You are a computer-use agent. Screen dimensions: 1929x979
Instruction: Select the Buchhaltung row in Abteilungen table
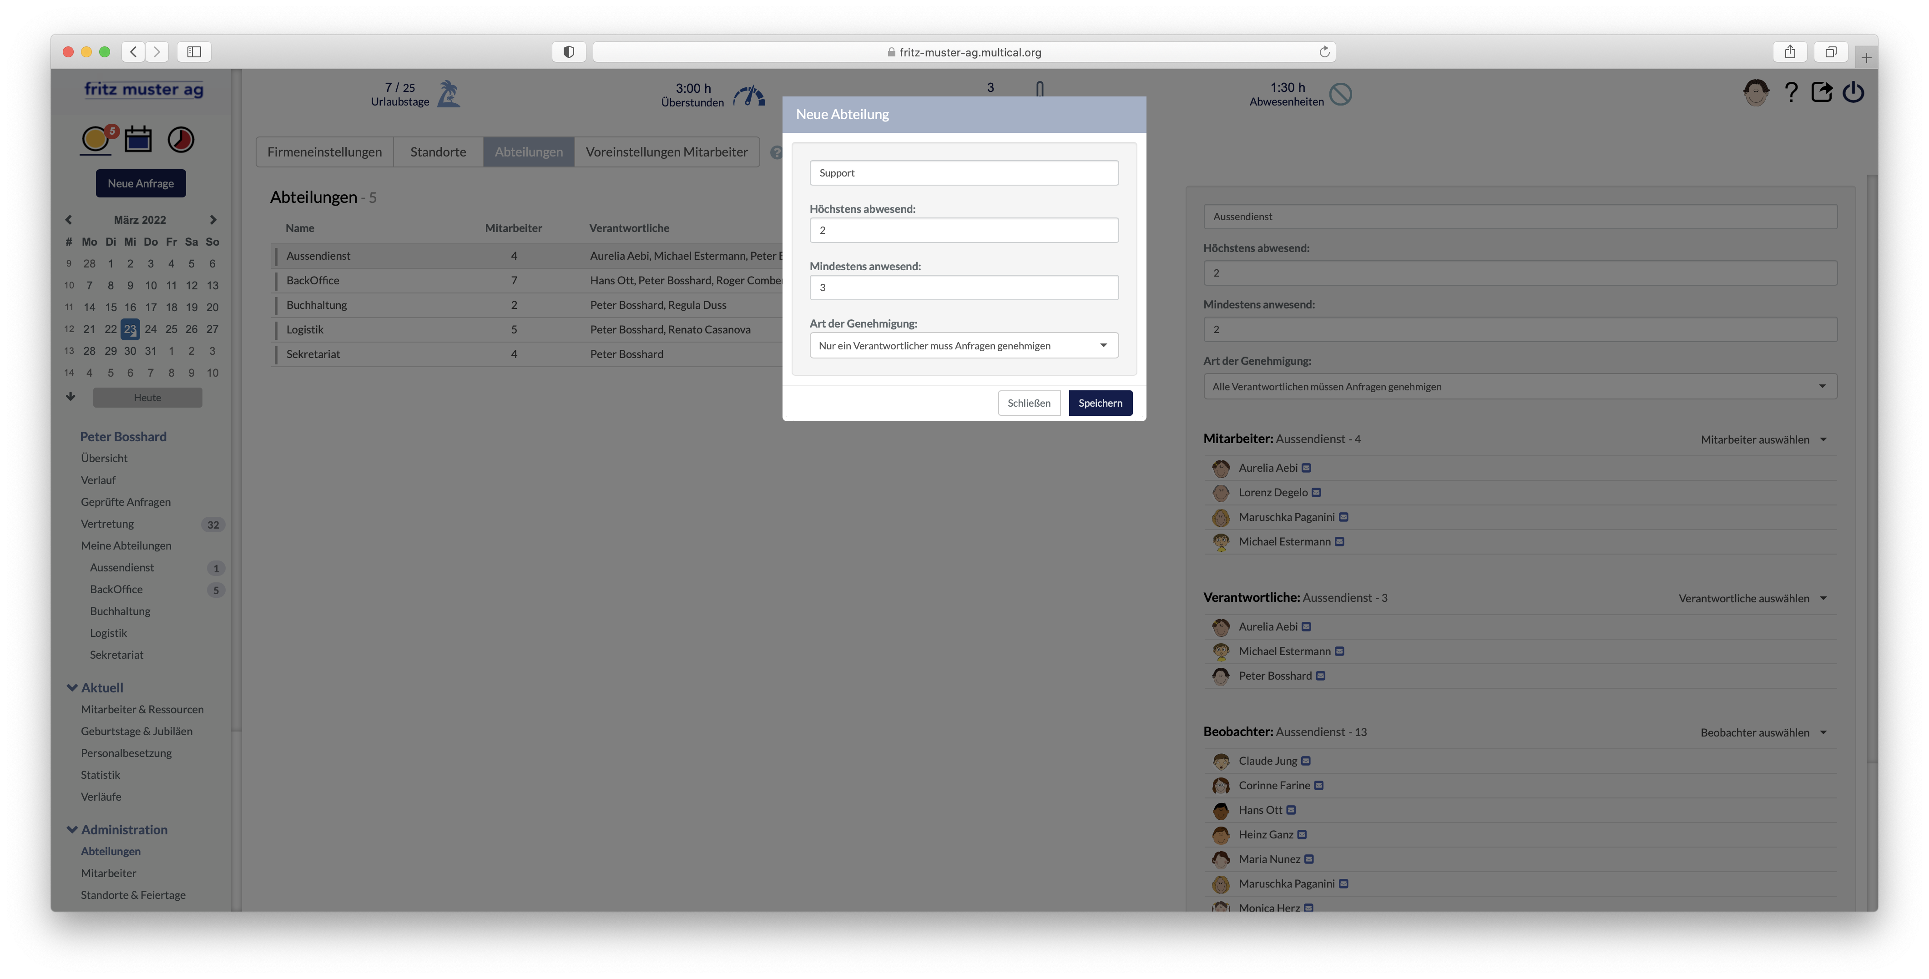527,305
